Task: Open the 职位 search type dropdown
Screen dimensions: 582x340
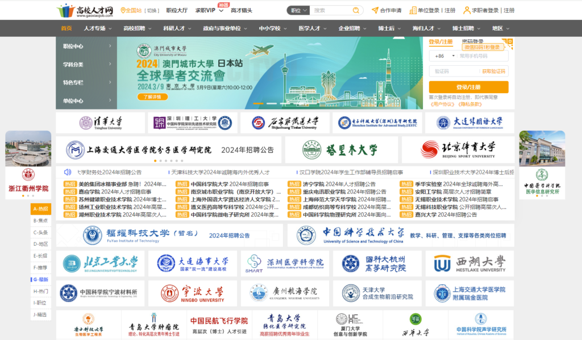Action: (x=298, y=10)
